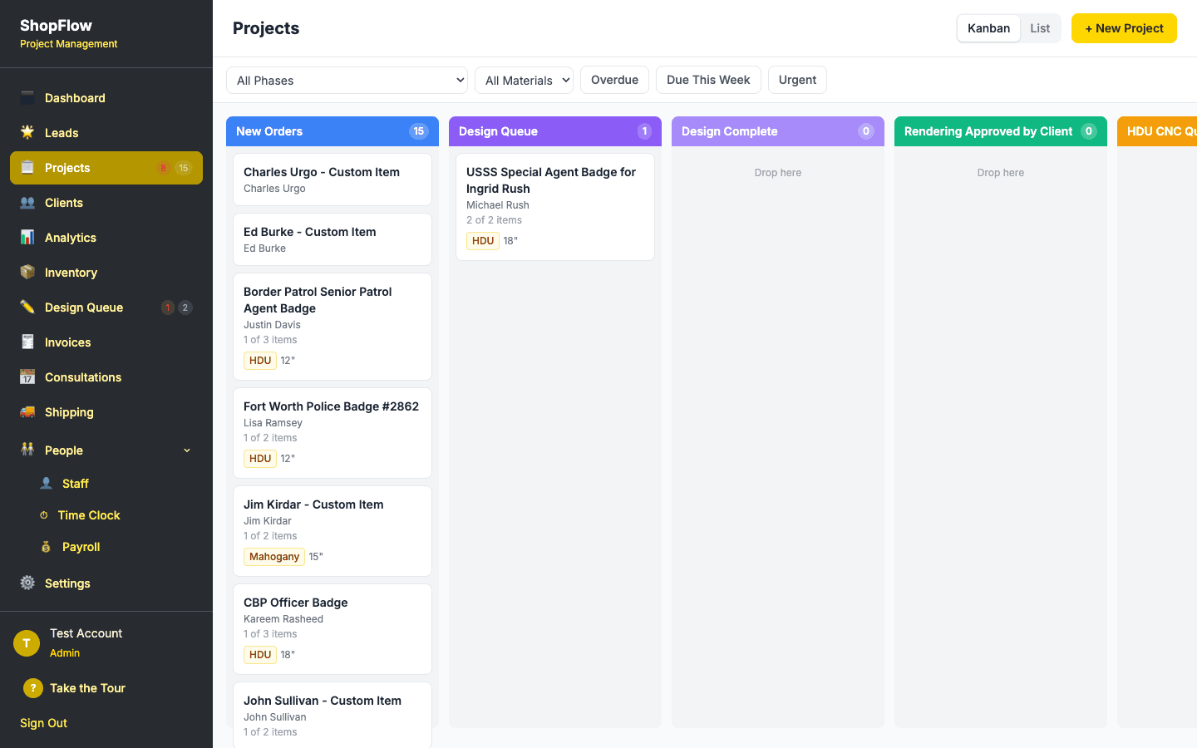
Task: Switch to the List view tab
Action: point(1040,27)
